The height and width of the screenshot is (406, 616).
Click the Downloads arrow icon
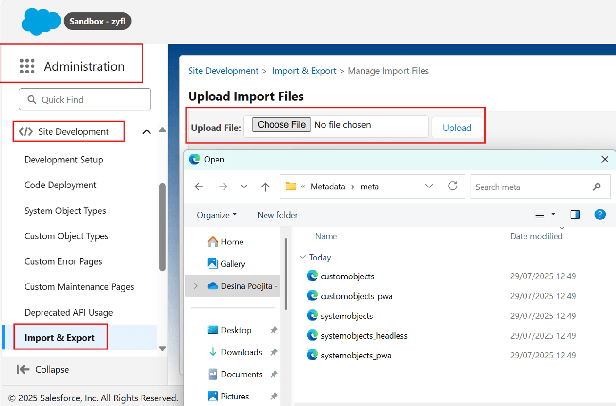(213, 352)
